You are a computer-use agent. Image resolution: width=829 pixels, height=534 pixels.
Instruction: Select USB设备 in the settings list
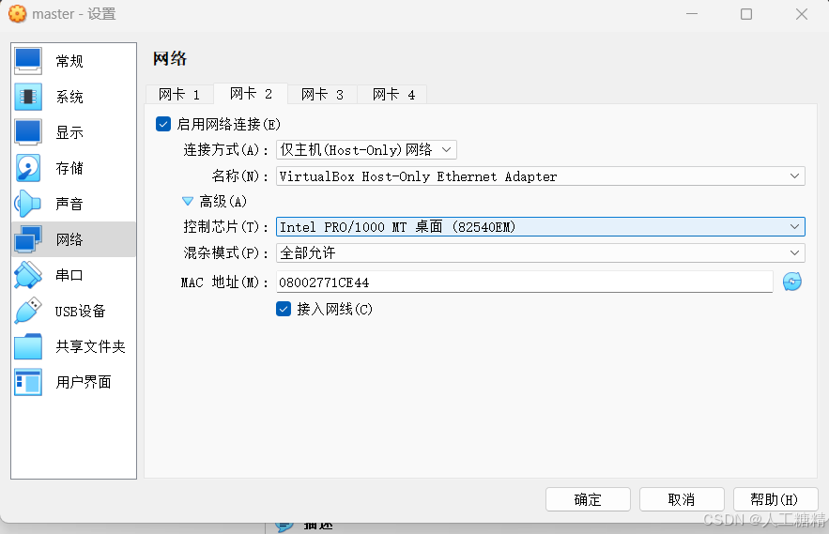pos(73,311)
